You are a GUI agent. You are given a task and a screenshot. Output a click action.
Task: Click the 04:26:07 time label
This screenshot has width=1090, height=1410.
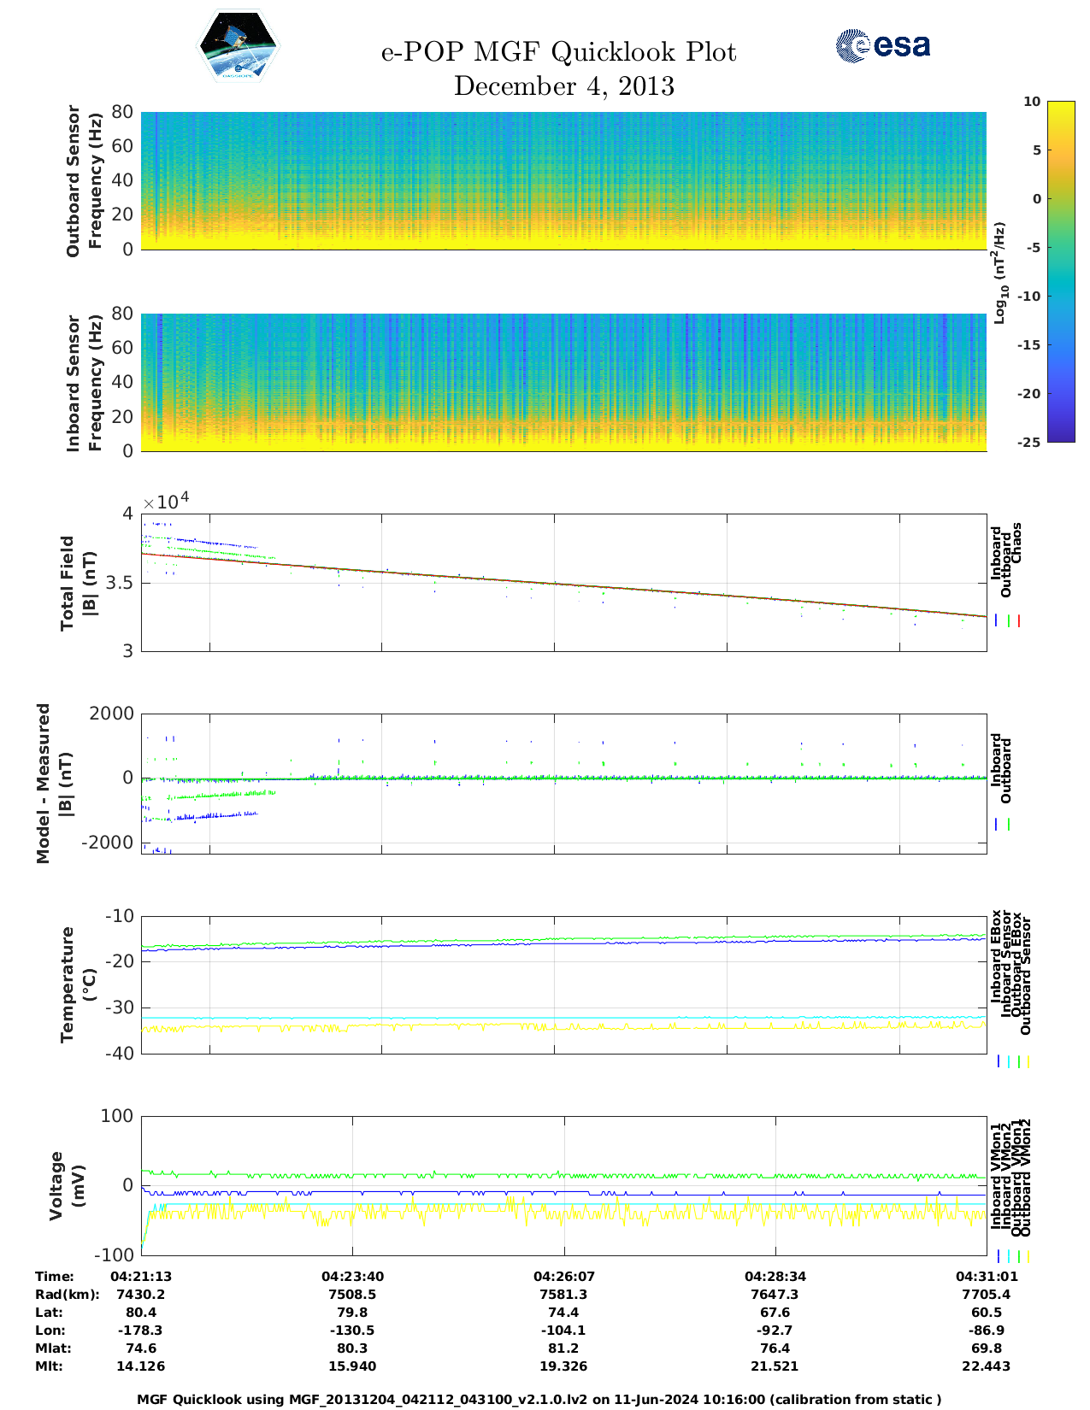[x=563, y=1277]
